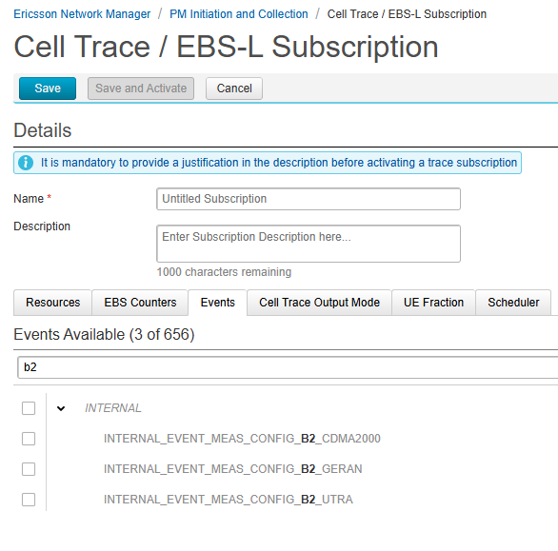Screen dimensions: 558x551
Task: Click the blue Save button
Action: point(48,89)
